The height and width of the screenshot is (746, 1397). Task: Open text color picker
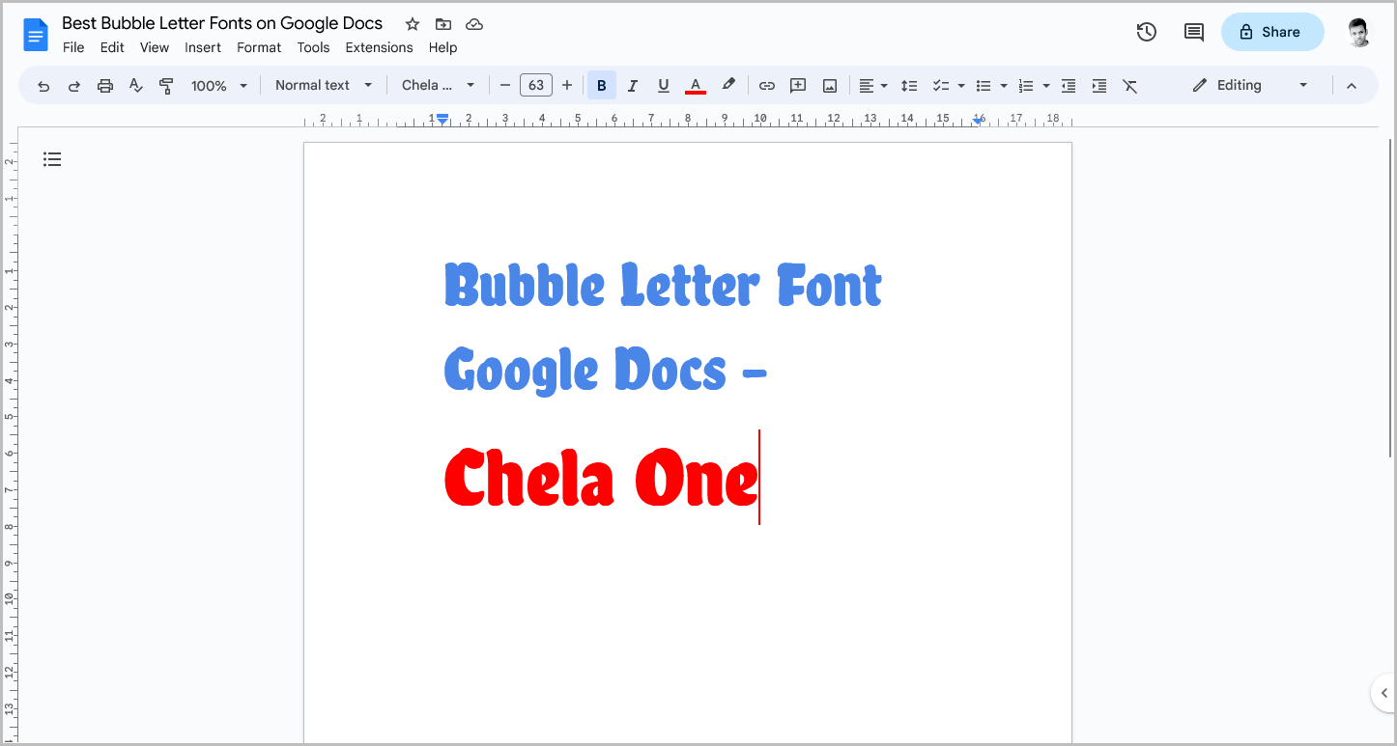coord(695,85)
